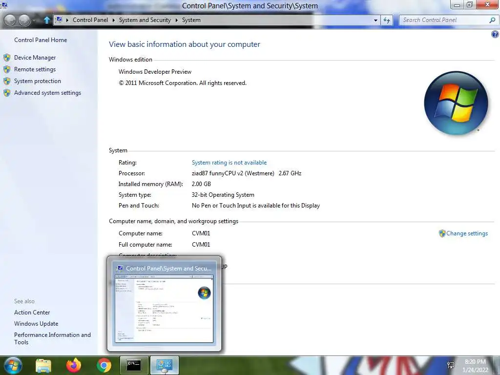Switch to Command Prompt taskbar button
The image size is (500, 375).
pyautogui.click(x=134, y=365)
